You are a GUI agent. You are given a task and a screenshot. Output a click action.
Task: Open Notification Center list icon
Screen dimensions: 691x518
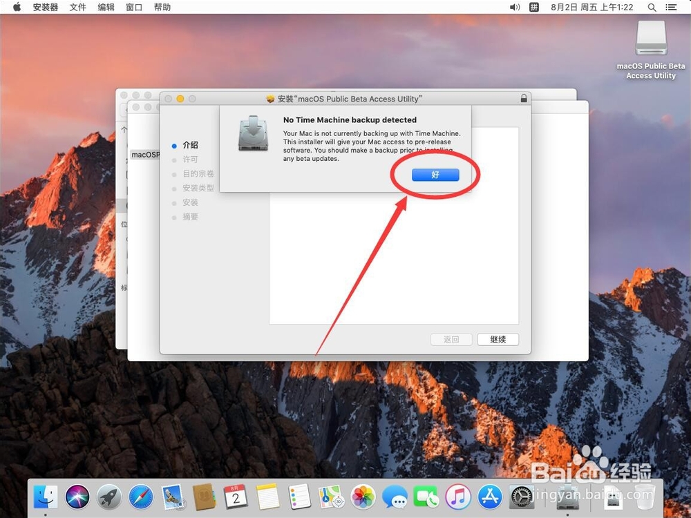click(x=671, y=7)
